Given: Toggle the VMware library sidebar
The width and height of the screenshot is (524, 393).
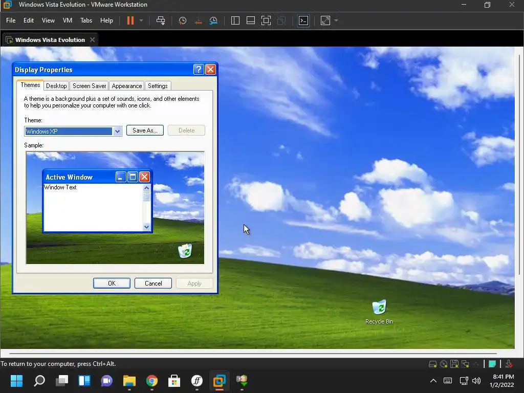Looking at the screenshot, I should click(x=235, y=20).
